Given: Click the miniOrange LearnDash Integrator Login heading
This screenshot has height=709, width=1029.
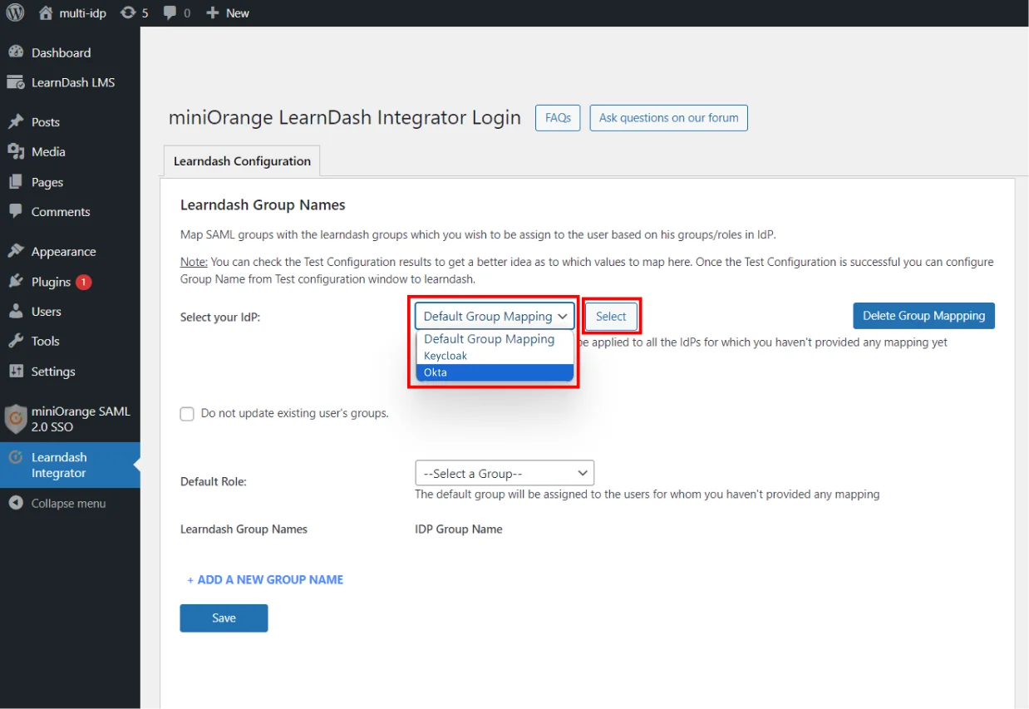Looking at the screenshot, I should (x=345, y=118).
